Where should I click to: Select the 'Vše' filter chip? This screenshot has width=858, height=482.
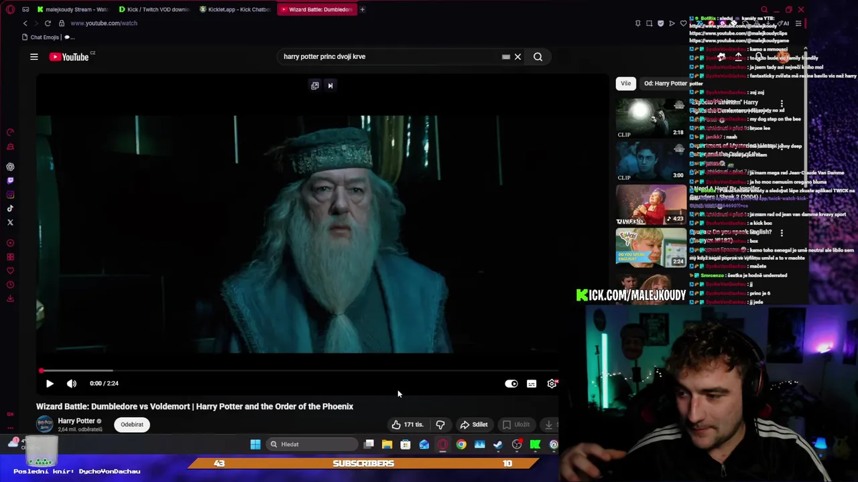(625, 84)
